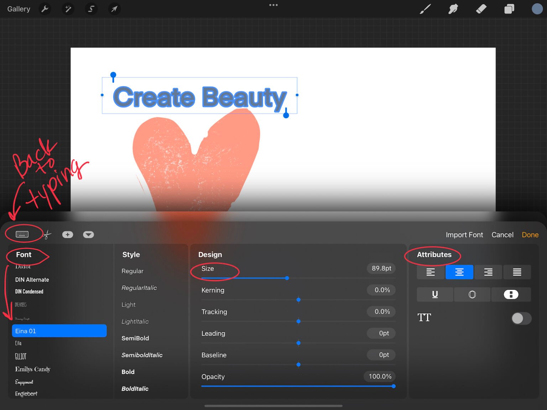547x410 pixels.
Task: Enable the TT all-caps switch
Action: click(521, 318)
